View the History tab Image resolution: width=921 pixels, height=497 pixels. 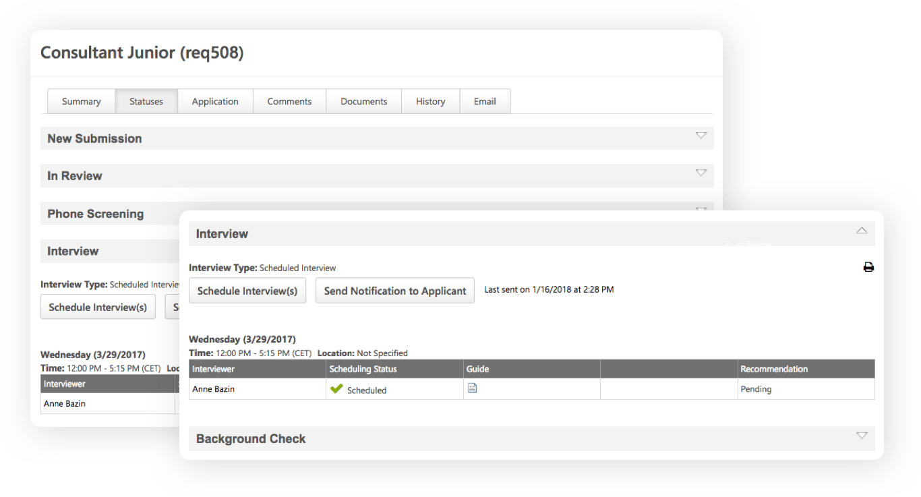(x=430, y=101)
